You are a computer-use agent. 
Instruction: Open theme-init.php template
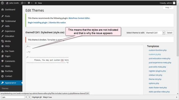(x=155, y=79)
